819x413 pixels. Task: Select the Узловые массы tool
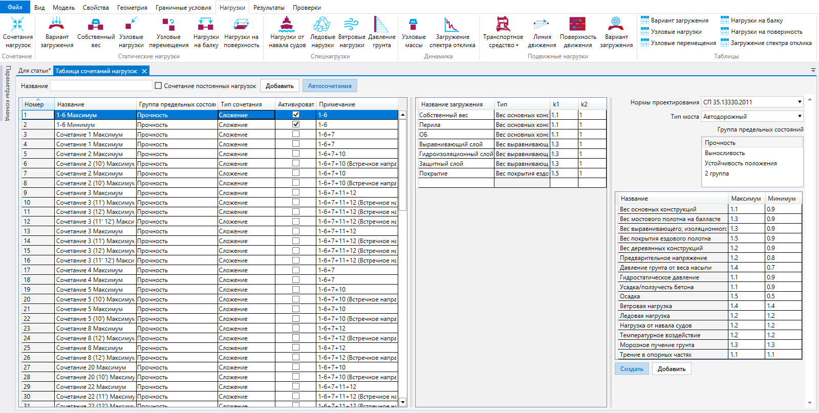[414, 32]
